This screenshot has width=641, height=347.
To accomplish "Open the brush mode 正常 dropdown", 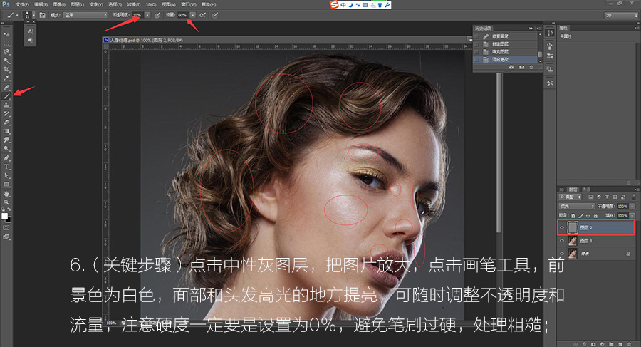I will (85, 15).
